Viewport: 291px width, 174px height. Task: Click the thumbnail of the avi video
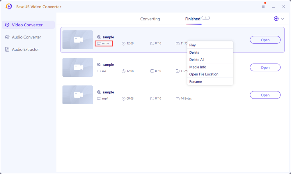click(x=78, y=67)
